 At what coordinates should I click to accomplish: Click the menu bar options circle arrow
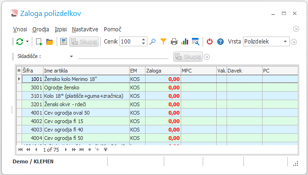[x=296, y=29]
